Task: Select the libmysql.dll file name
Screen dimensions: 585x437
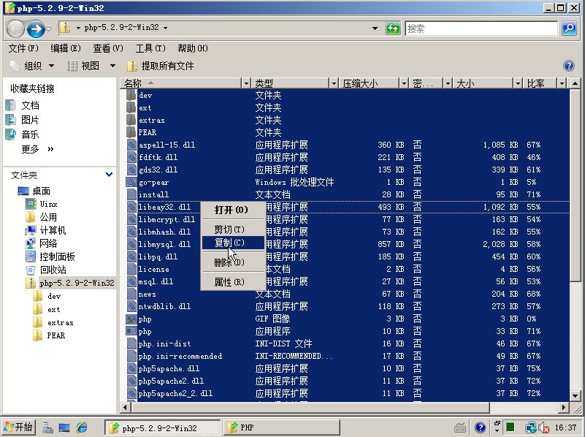Action: coord(164,244)
